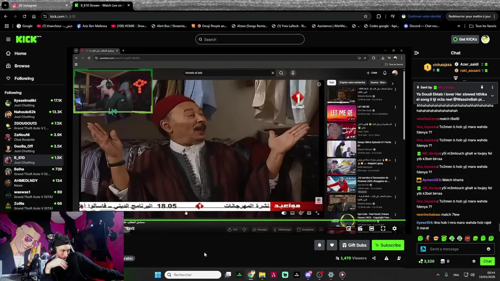
Task: Focus the Kick search field
Action: point(250,39)
